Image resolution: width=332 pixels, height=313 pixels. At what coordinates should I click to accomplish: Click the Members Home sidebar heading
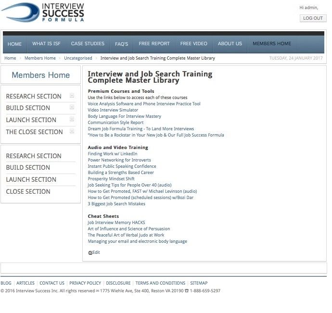[40, 75]
